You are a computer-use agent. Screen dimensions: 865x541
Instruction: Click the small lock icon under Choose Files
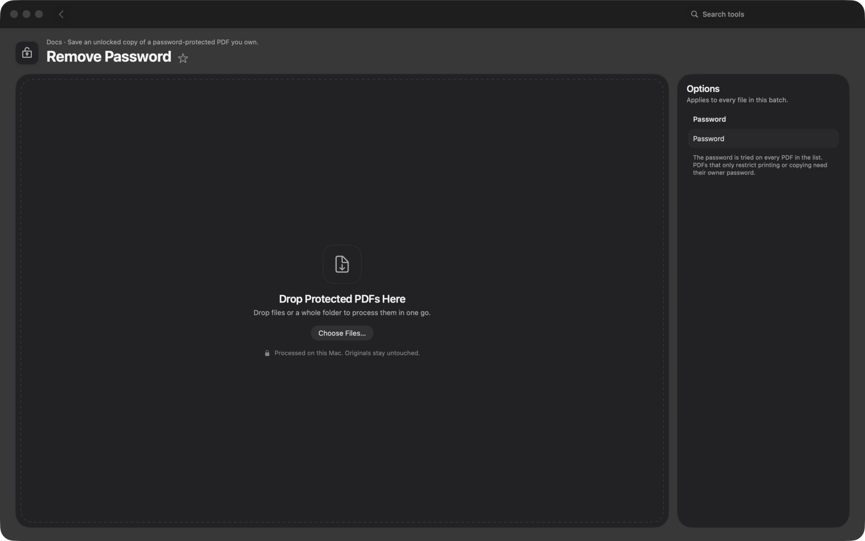point(267,353)
